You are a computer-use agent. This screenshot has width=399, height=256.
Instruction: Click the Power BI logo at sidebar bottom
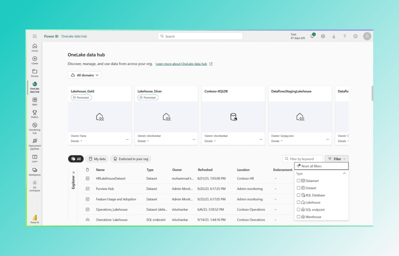pyautogui.click(x=35, y=219)
